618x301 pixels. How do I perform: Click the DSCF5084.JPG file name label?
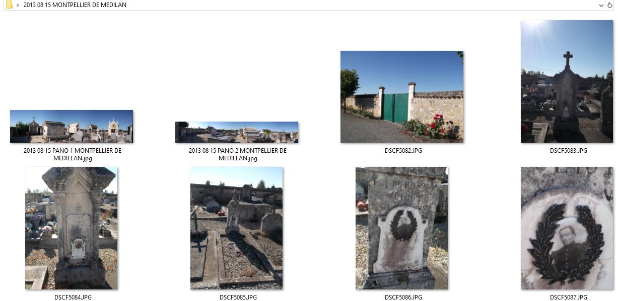point(73,297)
